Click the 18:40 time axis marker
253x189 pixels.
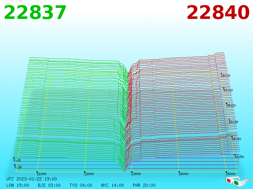(x=236, y=139)
